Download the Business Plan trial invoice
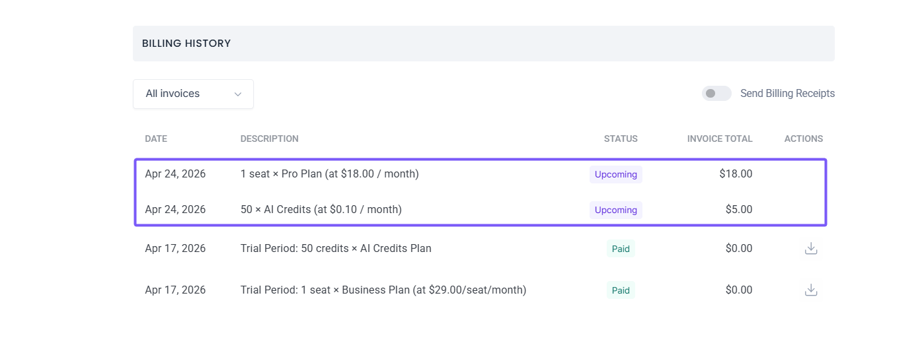 pos(811,290)
